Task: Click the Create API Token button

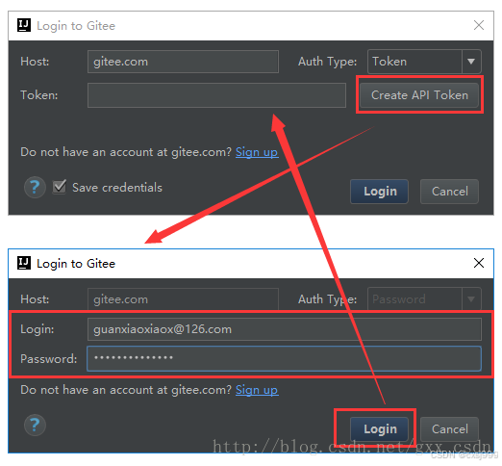Action: pyautogui.click(x=419, y=95)
